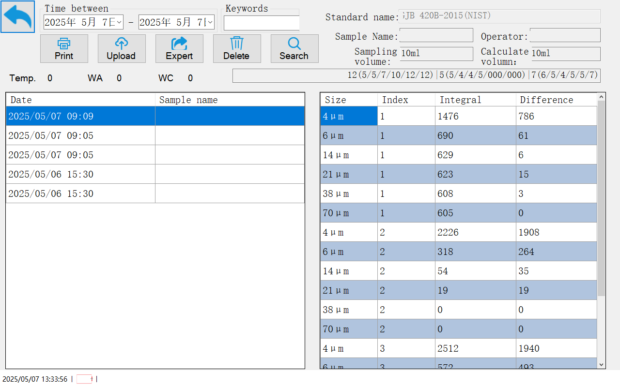Click the Integral column header
This screenshot has height=387, width=620.
[x=475, y=100]
